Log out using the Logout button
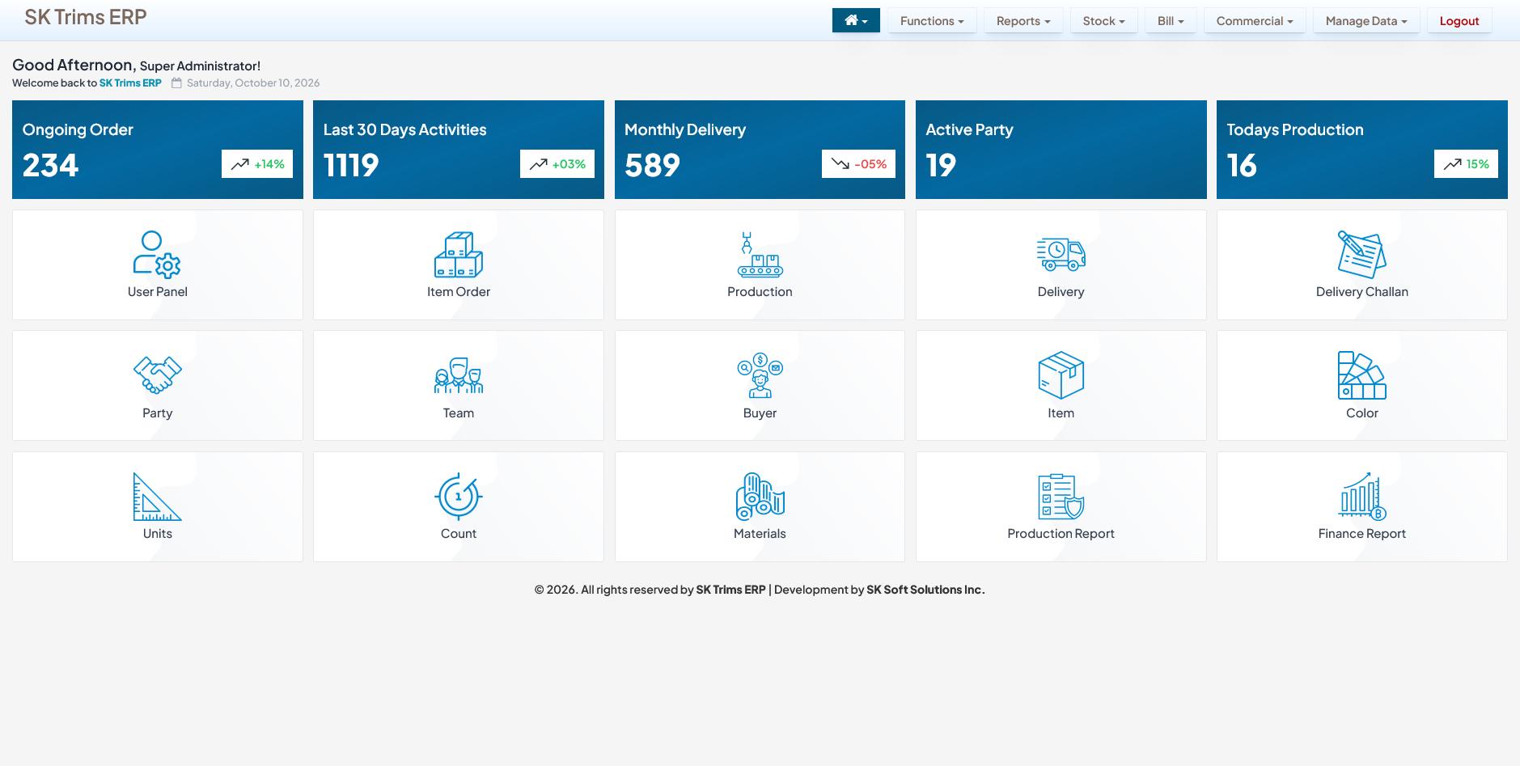 point(1459,21)
